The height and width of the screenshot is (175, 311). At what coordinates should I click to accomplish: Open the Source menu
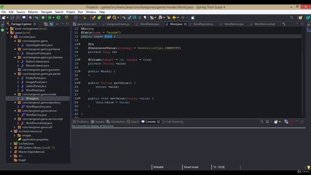click(x=20, y=12)
